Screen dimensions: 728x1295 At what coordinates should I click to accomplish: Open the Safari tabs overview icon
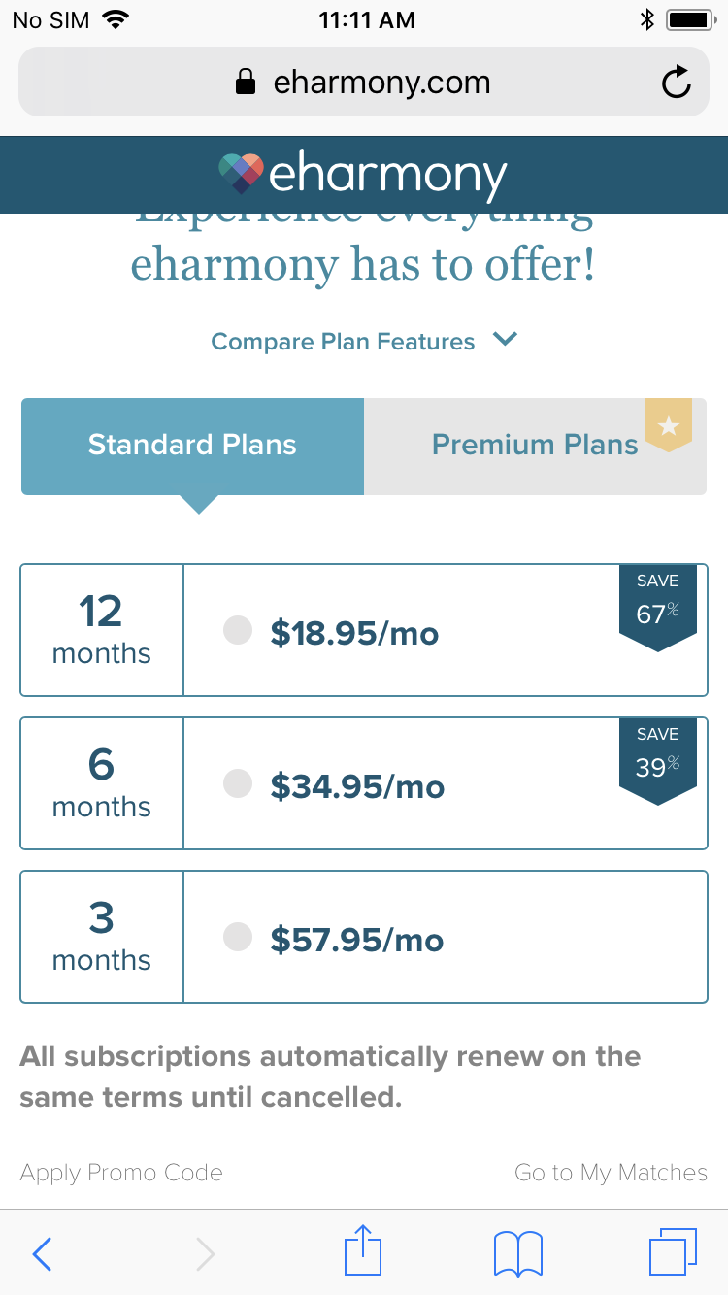click(x=673, y=1251)
